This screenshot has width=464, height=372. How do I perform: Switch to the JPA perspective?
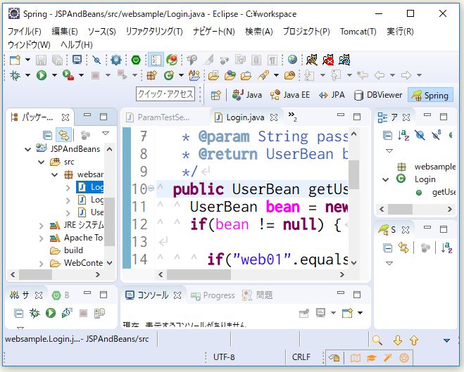click(x=332, y=95)
